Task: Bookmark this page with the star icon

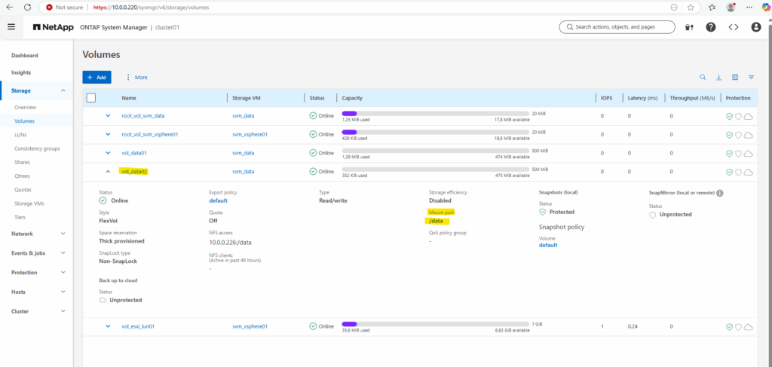Action: tap(691, 8)
